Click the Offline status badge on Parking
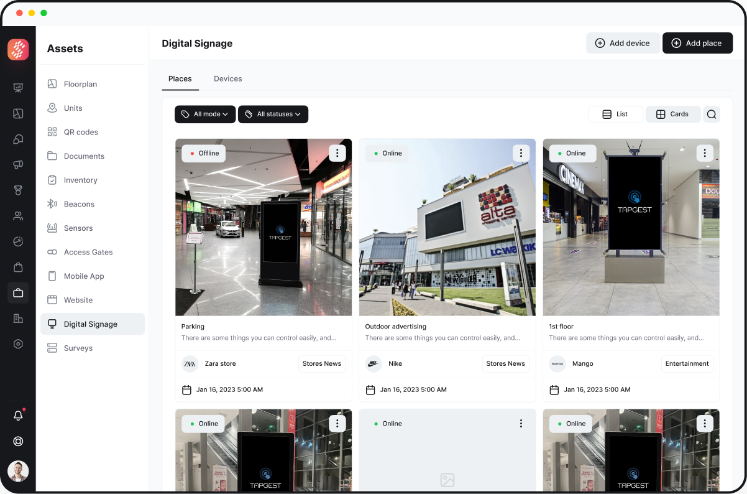 (x=204, y=153)
